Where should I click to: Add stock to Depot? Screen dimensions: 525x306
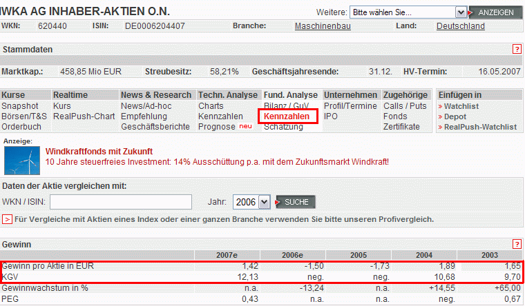coord(455,116)
